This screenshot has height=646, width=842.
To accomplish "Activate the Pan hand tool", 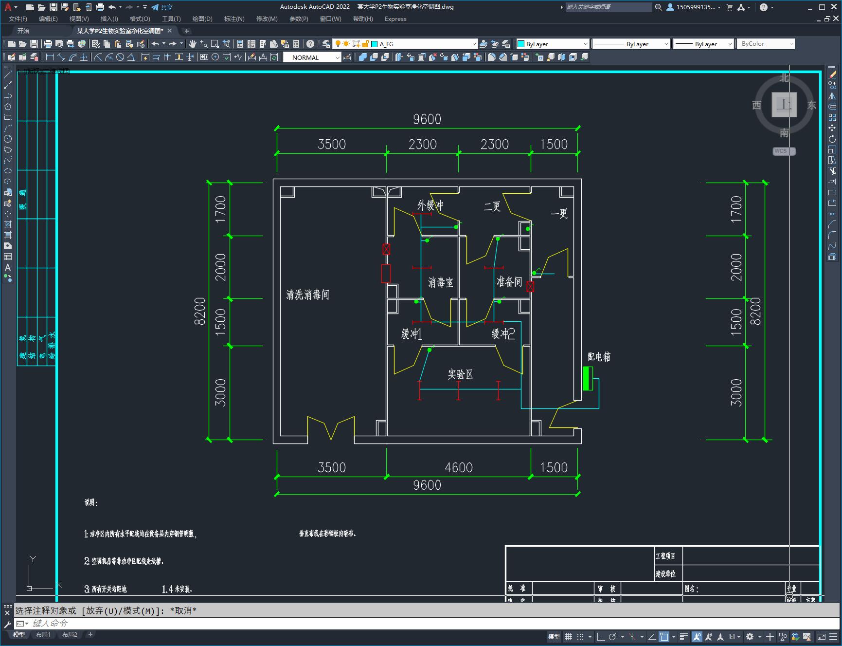I will coord(193,44).
